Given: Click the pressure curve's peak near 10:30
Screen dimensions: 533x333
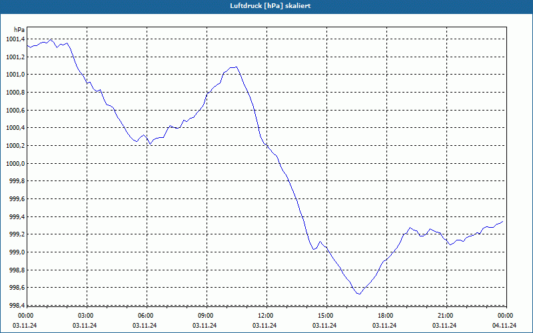Looking at the screenshot, I should point(236,67).
